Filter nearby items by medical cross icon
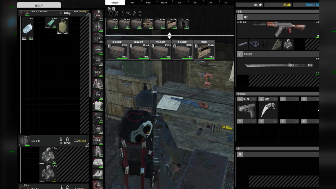 pos(140,13)
